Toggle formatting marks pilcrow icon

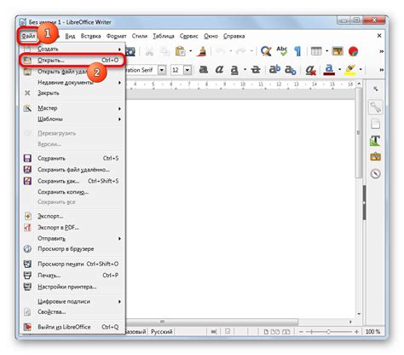[297, 51]
